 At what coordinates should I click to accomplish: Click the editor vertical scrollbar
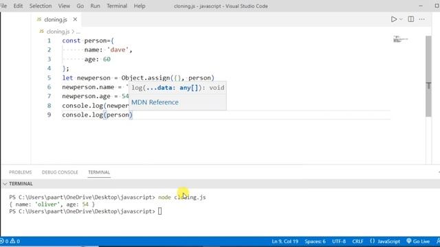[x=428, y=75]
